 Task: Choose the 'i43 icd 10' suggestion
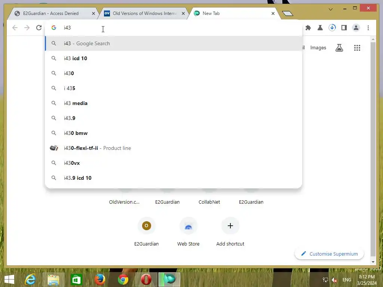click(x=174, y=58)
